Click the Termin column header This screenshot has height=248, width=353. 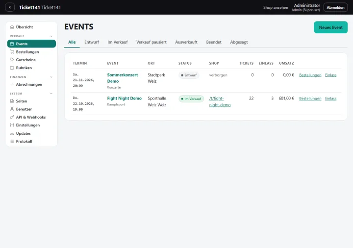(80, 63)
